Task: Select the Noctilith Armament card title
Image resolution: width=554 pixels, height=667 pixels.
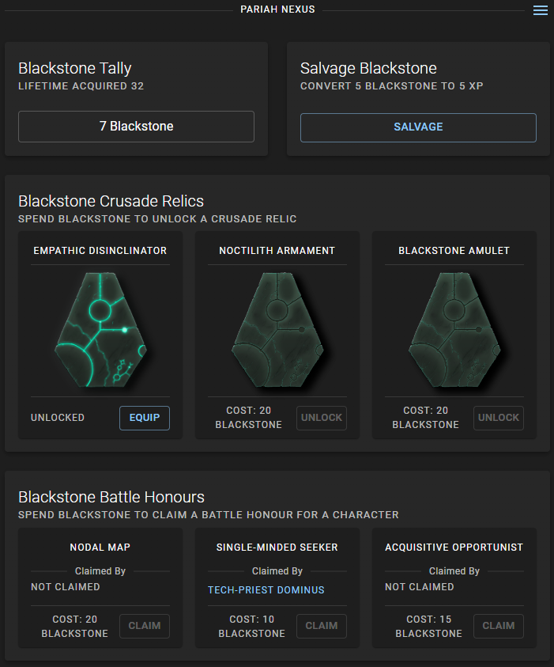Action: point(277,251)
